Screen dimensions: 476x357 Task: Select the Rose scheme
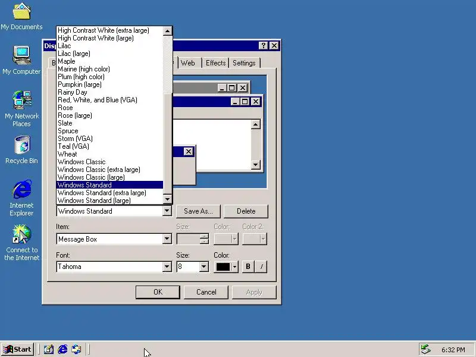[109, 108]
